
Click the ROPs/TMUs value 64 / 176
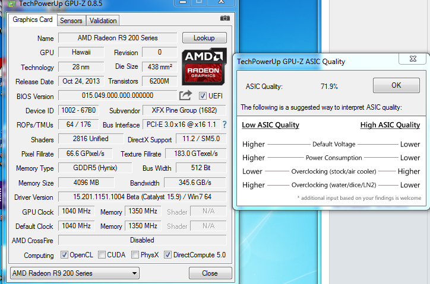click(78, 125)
